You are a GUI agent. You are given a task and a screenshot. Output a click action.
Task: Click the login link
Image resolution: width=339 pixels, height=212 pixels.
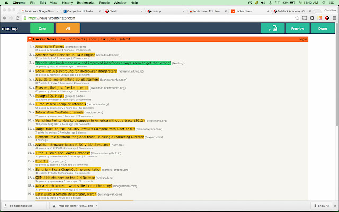(x=303, y=39)
